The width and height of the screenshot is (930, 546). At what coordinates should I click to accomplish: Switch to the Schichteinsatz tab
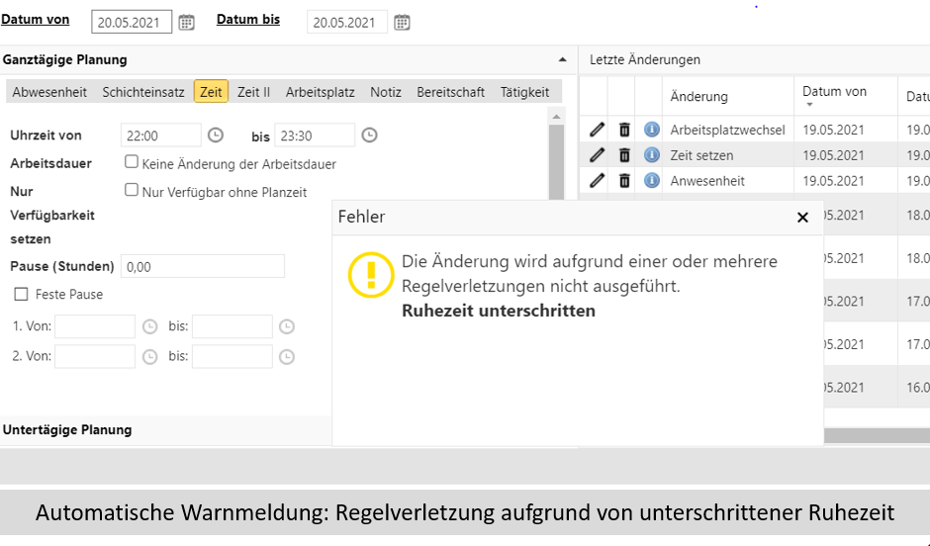142,92
